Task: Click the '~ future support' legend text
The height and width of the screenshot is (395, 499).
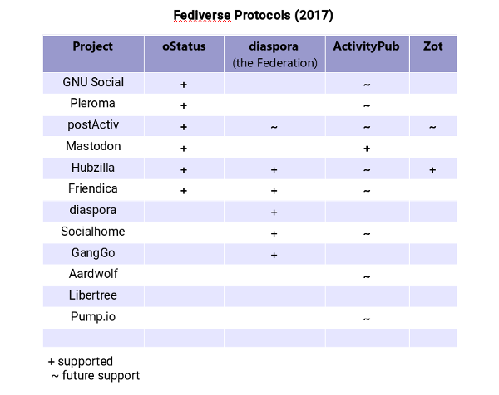Action: [x=96, y=375]
